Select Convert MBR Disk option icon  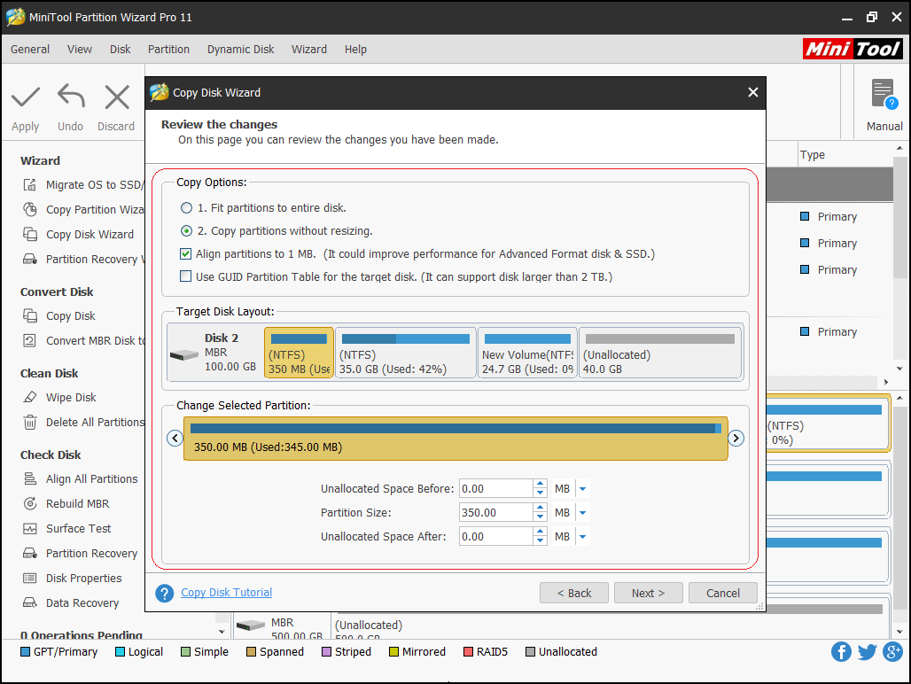pos(29,340)
